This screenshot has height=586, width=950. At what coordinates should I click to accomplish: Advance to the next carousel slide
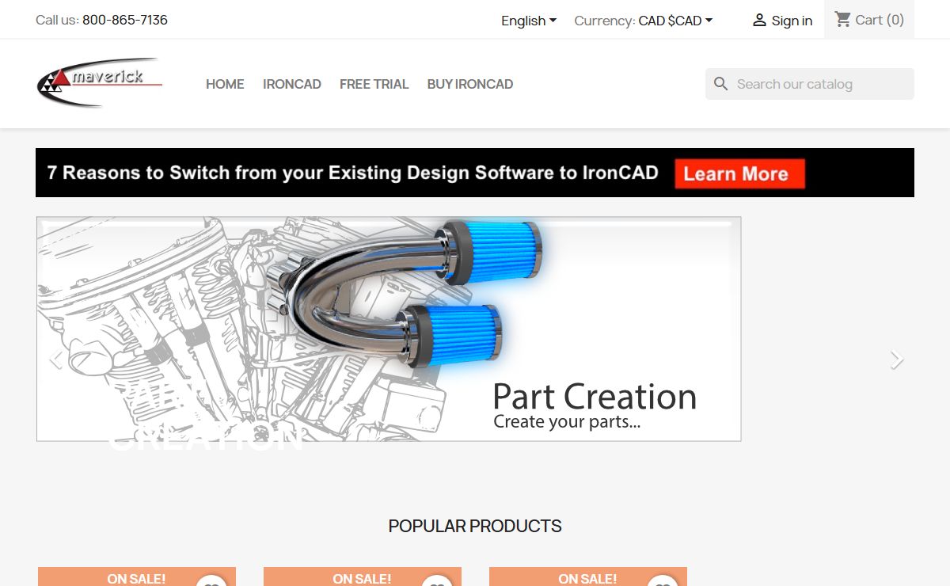[x=896, y=360]
